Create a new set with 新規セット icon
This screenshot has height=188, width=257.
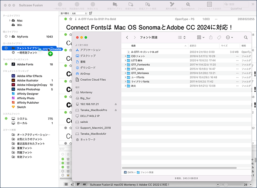(130, 4)
